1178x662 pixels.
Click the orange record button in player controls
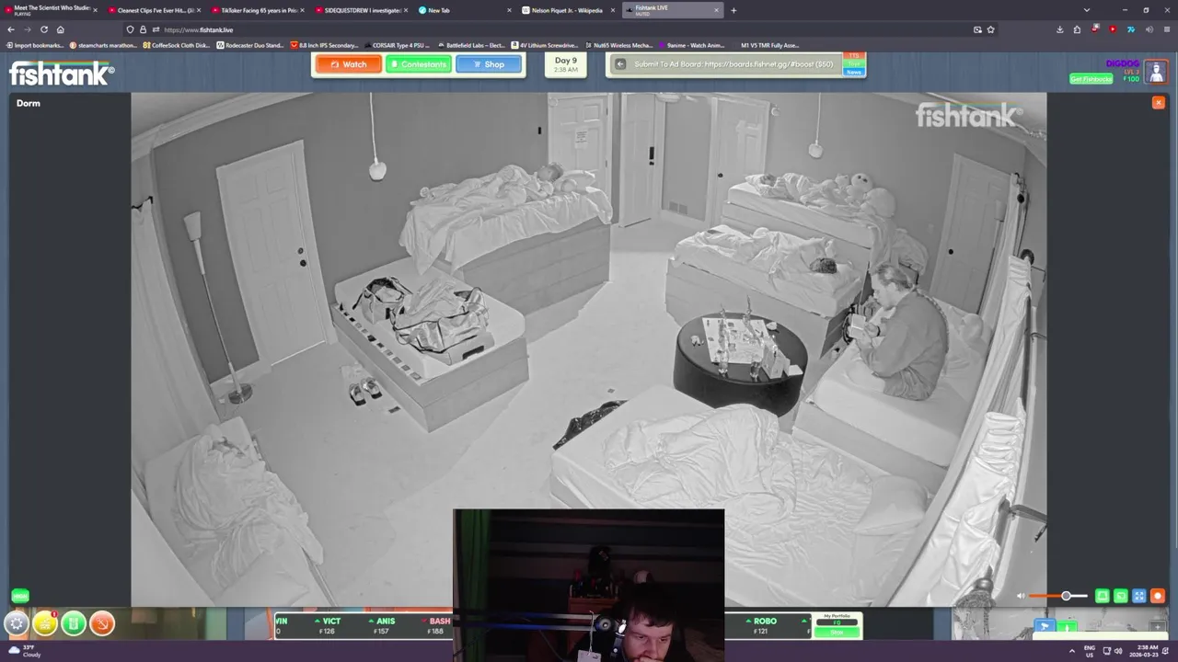(1158, 596)
